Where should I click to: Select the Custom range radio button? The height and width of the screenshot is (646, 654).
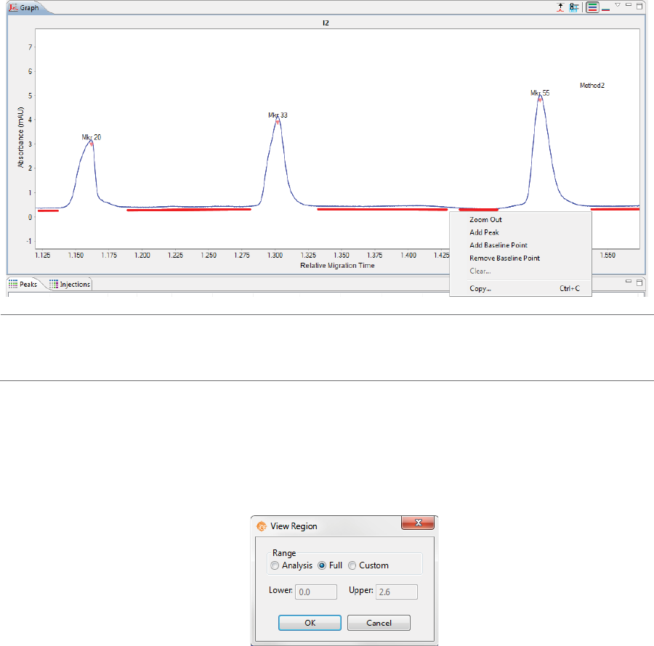click(x=352, y=565)
